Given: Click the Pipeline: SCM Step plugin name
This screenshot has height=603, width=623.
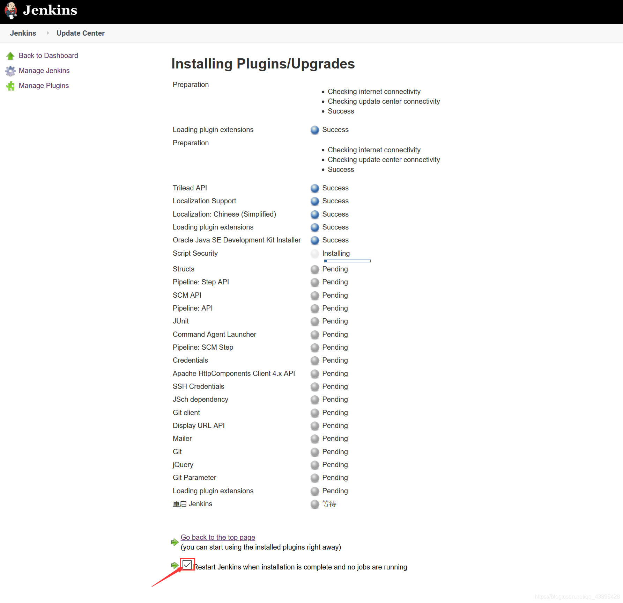Looking at the screenshot, I should point(203,347).
